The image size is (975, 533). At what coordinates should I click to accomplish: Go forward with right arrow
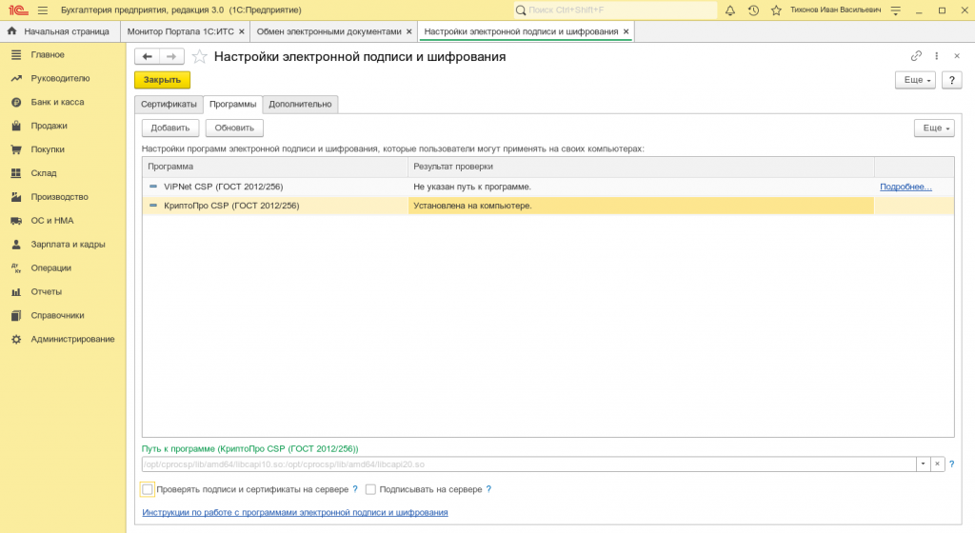tap(171, 56)
